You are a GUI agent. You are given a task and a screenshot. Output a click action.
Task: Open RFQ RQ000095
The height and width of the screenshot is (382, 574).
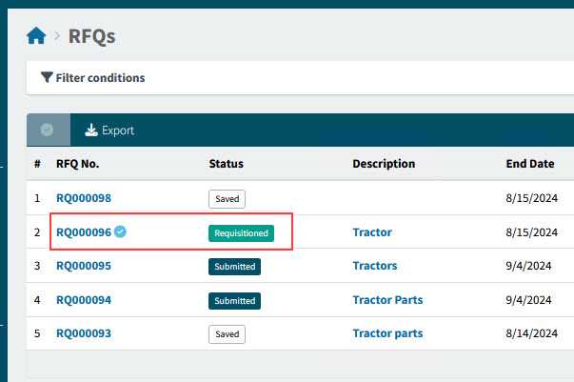pyautogui.click(x=84, y=266)
